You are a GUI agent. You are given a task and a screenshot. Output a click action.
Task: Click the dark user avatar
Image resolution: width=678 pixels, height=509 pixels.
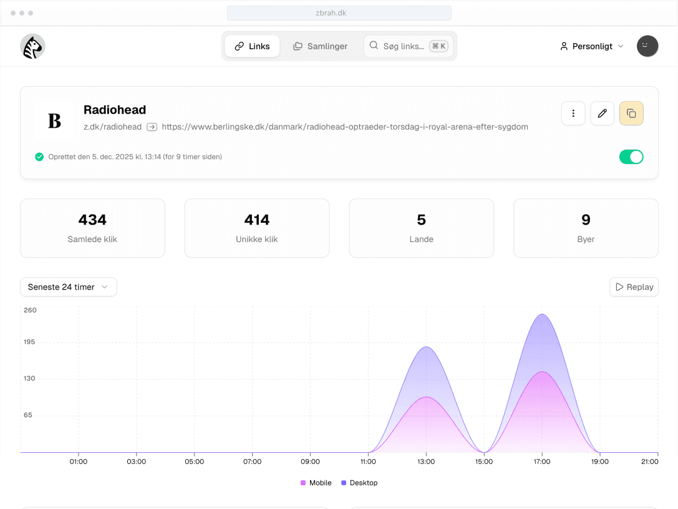point(647,46)
